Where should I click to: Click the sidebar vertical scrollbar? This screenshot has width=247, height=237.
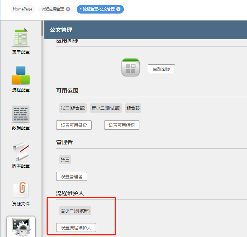(x=42, y=28)
